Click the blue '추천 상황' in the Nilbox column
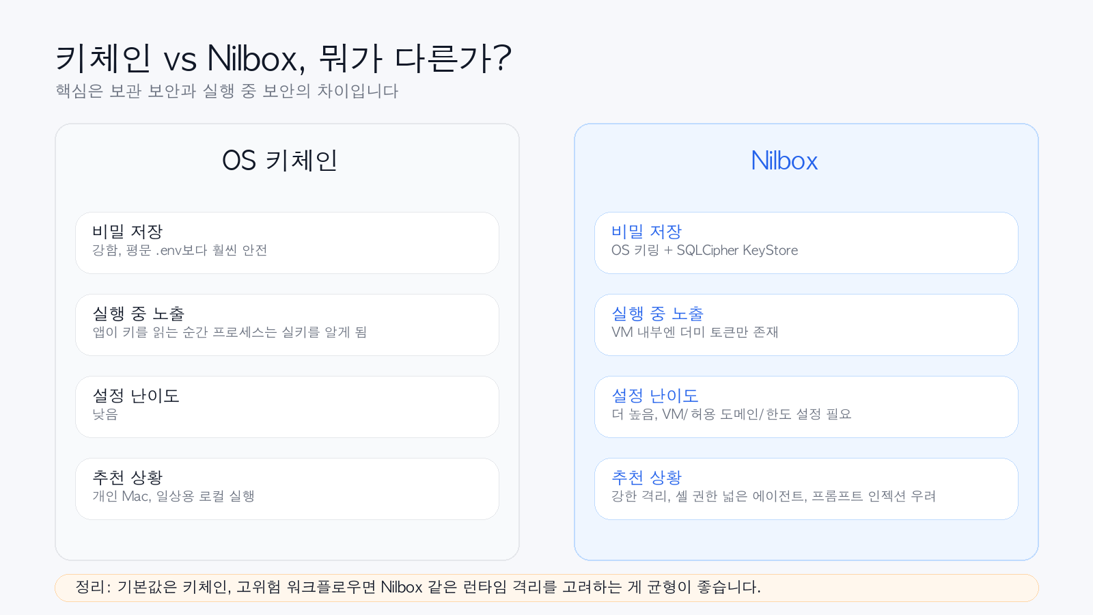This screenshot has width=1093, height=615. [647, 478]
